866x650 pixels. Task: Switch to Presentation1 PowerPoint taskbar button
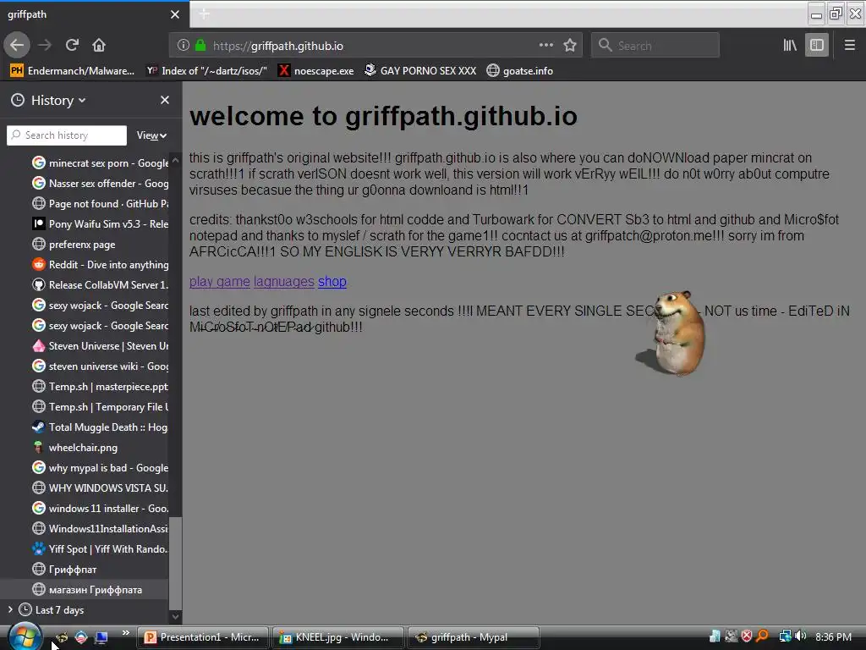(203, 637)
